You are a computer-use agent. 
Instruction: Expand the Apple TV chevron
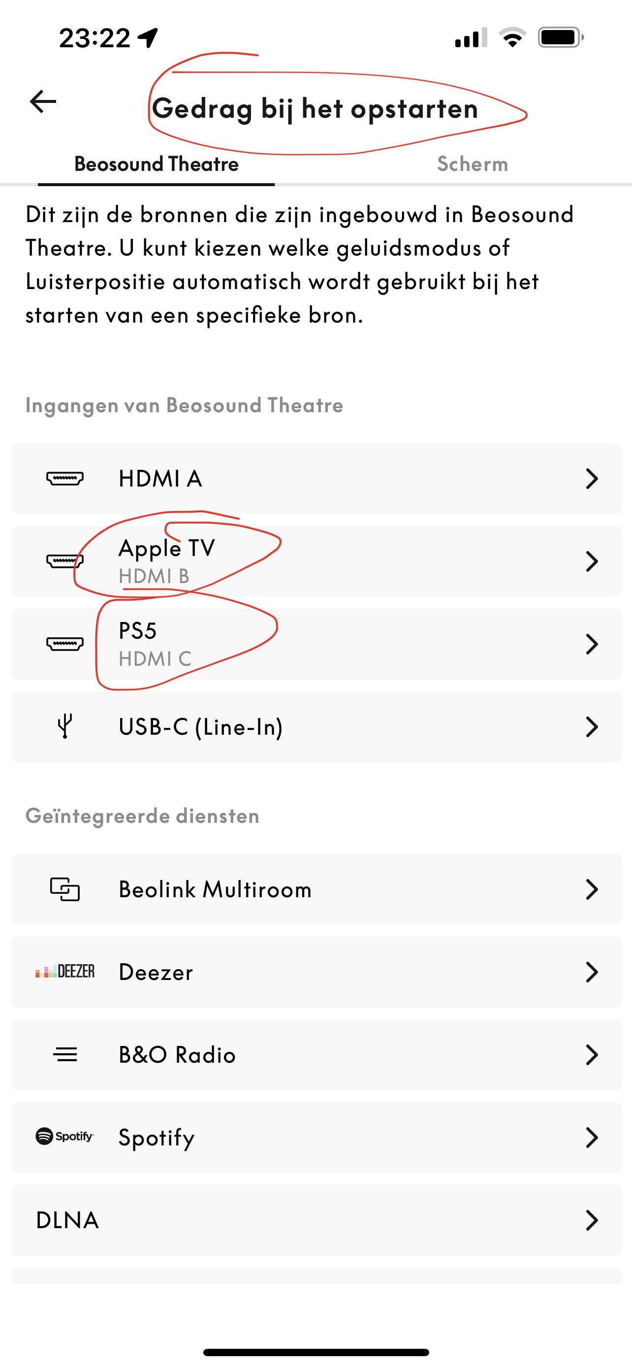pos(592,561)
